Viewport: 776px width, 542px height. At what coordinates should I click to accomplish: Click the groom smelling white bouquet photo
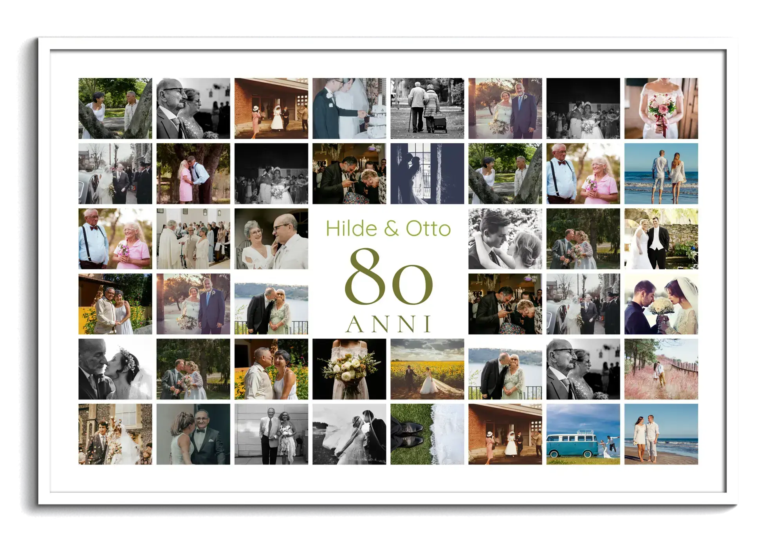point(661,304)
